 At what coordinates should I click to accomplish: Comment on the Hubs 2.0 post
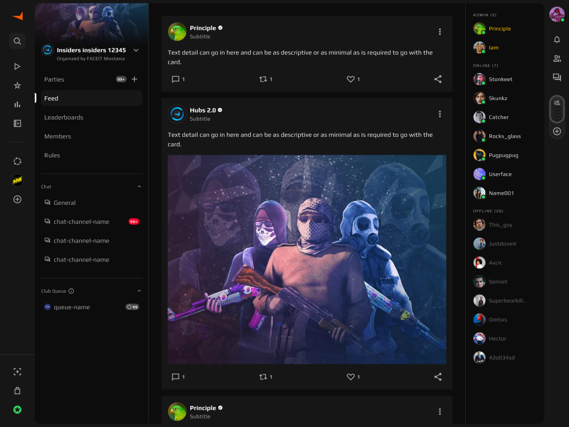pyautogui.click(x=178, y=377)
